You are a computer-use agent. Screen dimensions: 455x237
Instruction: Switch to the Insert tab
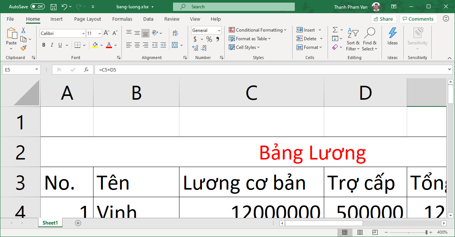coord(57,19)
